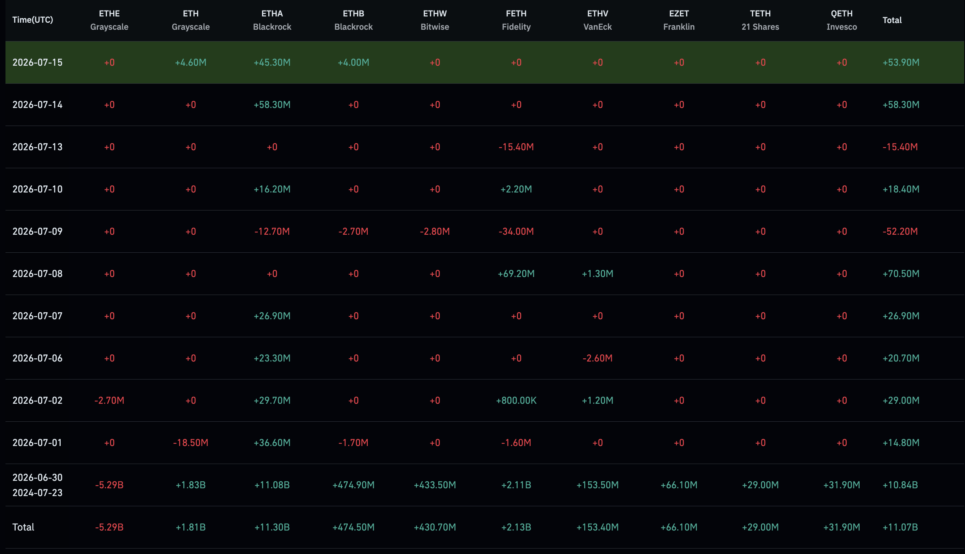
Task: Click the +45.30M ETHA value
Action: tap(272, 63)
